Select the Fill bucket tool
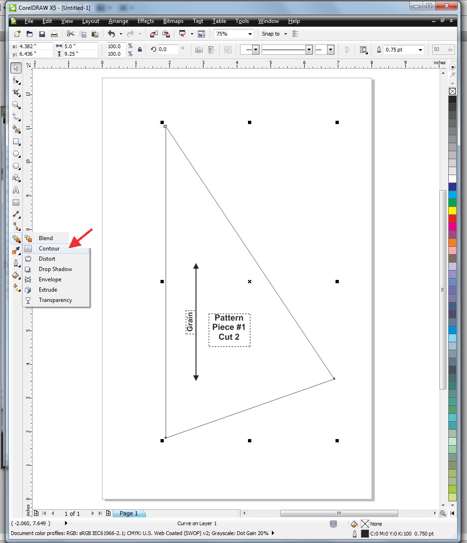 [16, 275]
